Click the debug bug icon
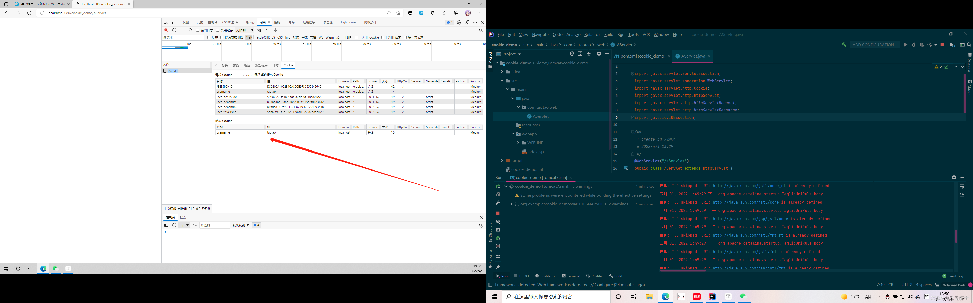 [914, 45]
